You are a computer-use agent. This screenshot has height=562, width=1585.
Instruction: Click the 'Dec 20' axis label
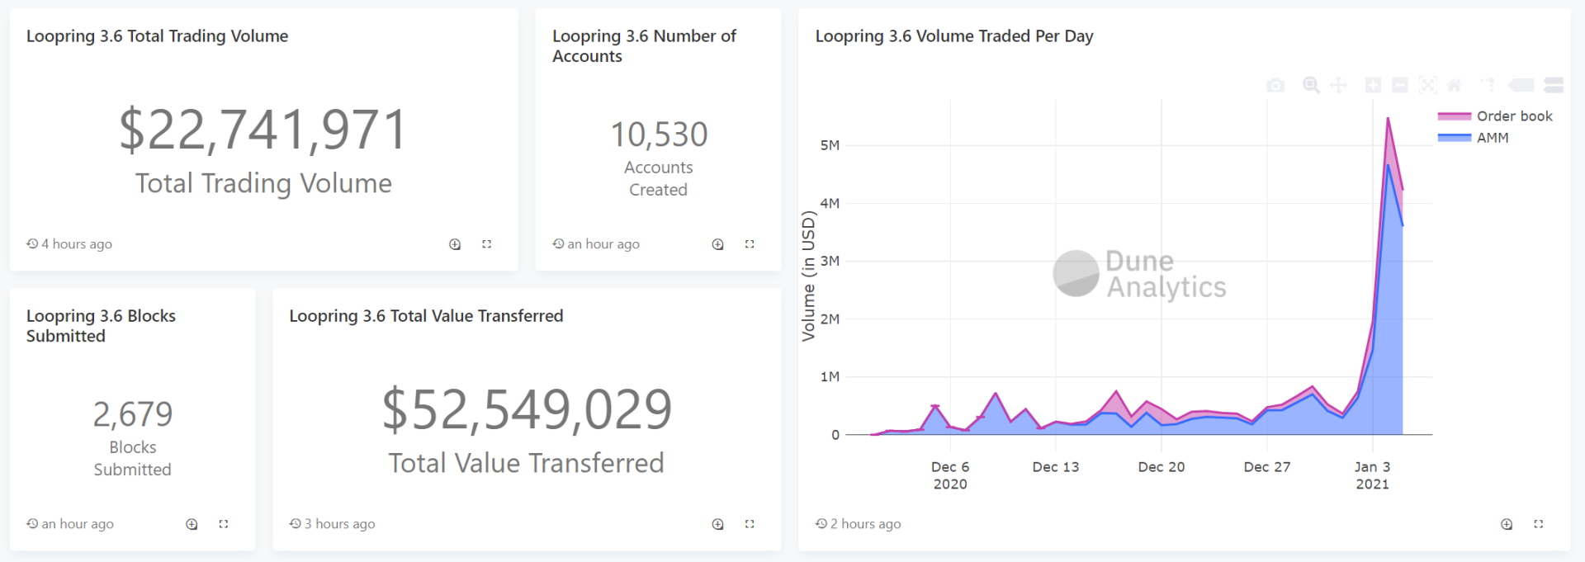click(x=1162, y=467)
